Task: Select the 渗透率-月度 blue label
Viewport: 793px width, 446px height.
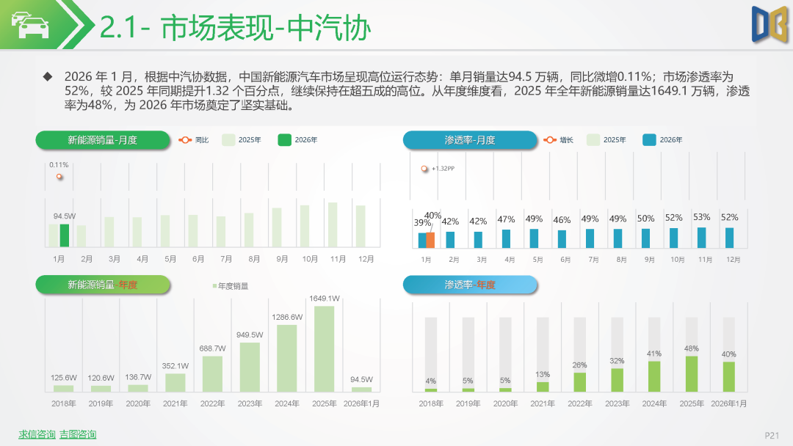Action: pyautogui.click(x=470, y=140)
